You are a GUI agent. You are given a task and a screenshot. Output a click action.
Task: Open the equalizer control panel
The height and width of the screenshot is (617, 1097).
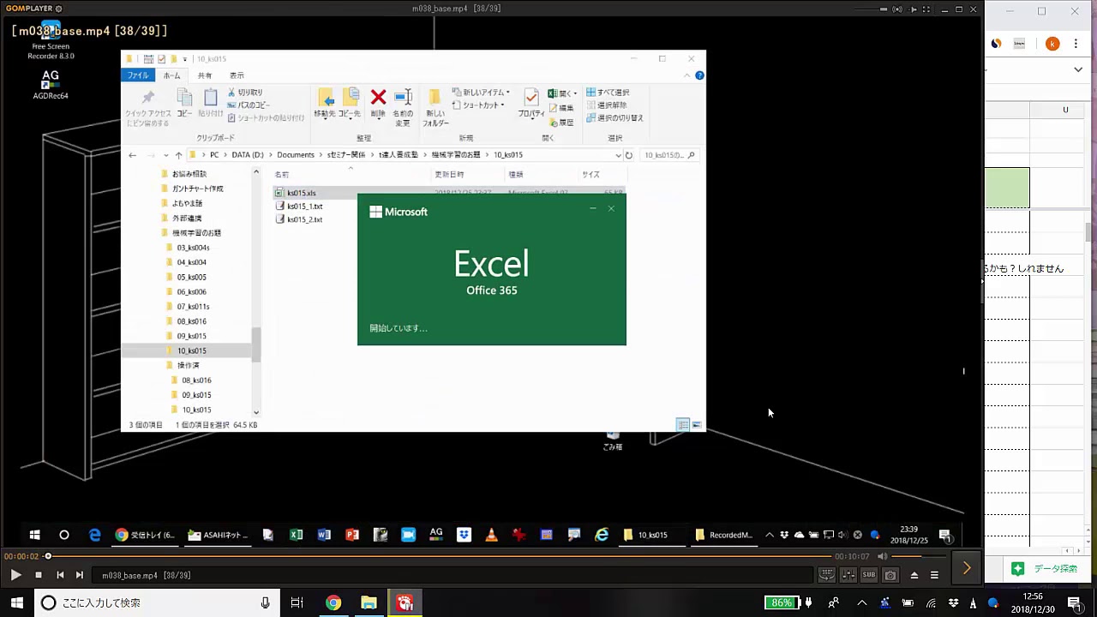[848, 575]
